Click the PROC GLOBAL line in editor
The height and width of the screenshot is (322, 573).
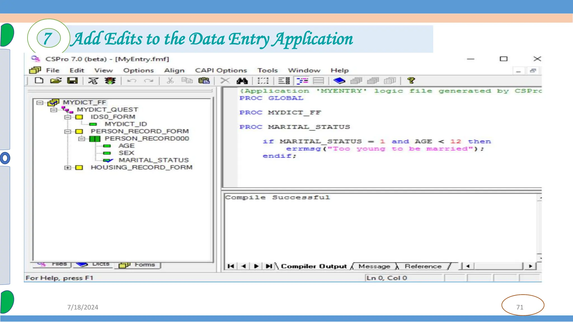point(271,98)
